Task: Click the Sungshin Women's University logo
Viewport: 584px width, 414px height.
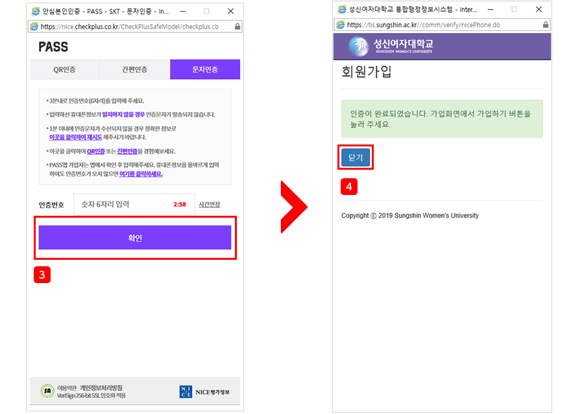Action: point(391,46)
